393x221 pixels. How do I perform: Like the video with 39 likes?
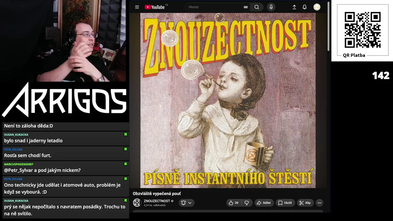tap(234, 203)
